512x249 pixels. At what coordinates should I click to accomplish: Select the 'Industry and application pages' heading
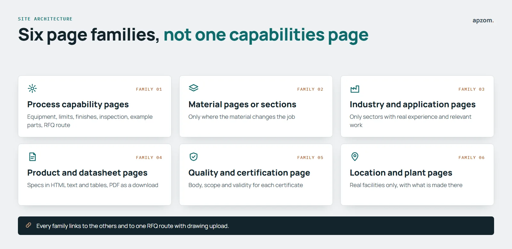(412, 105)
